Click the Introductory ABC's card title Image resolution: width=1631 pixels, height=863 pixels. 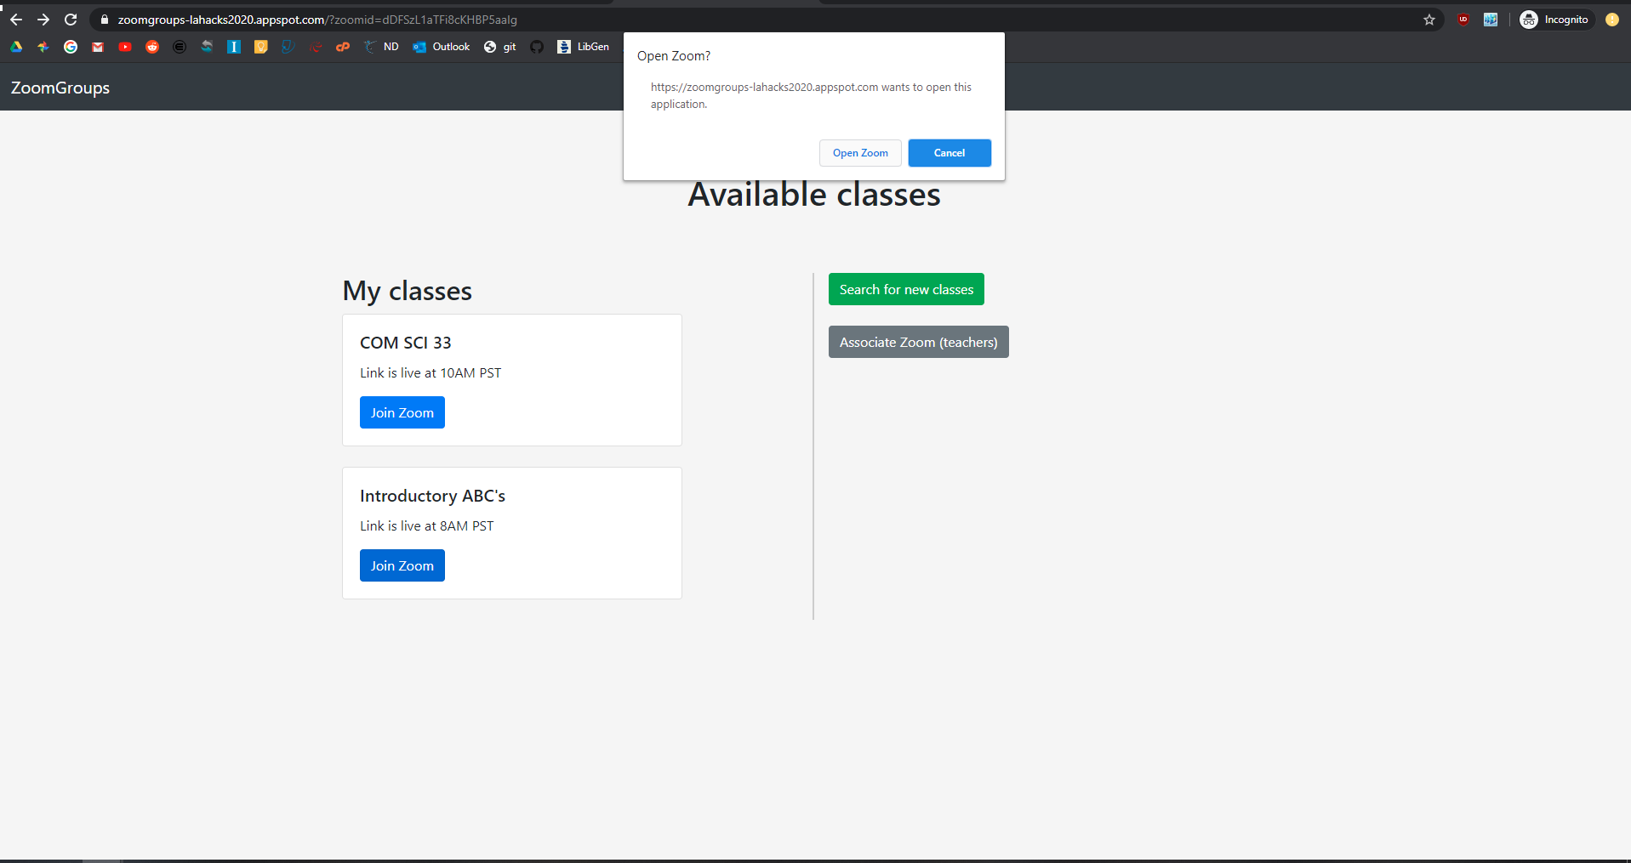click(432, 496)
